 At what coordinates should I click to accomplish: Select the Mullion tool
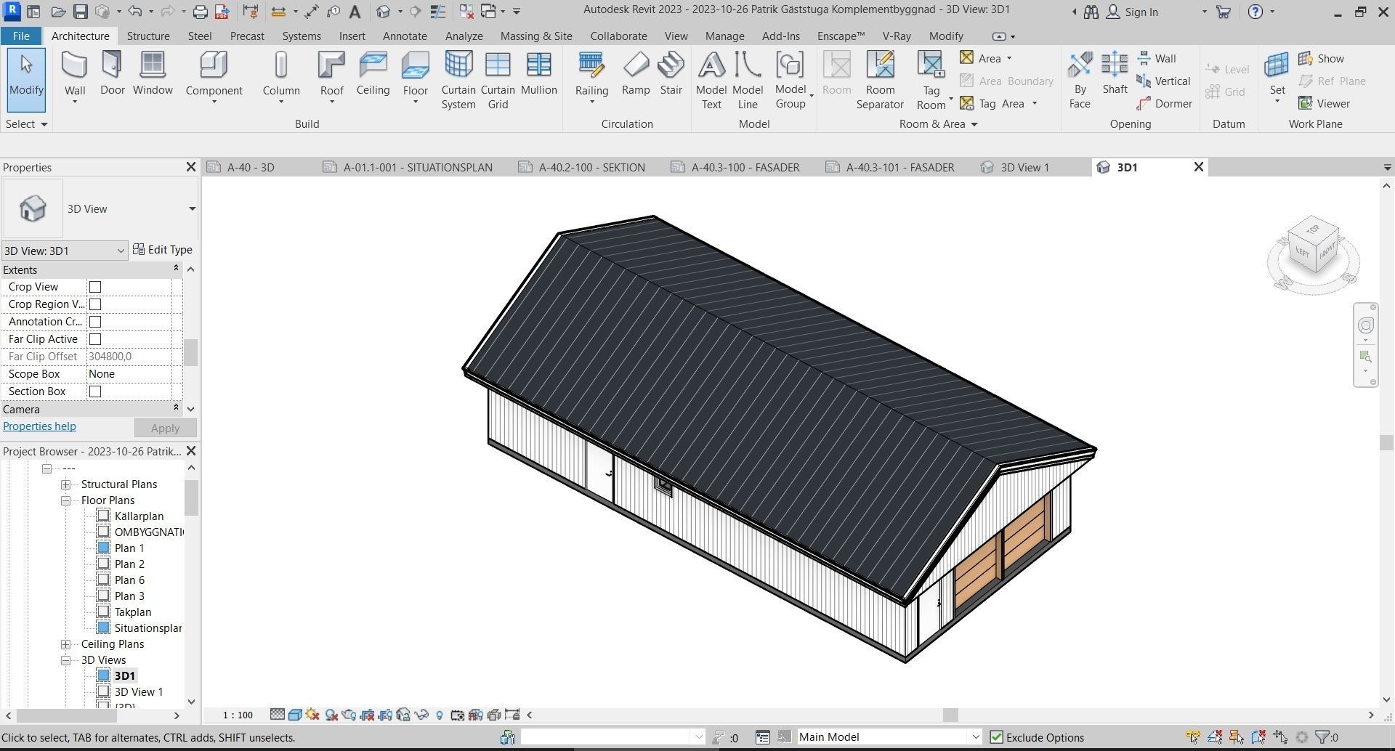538,74
